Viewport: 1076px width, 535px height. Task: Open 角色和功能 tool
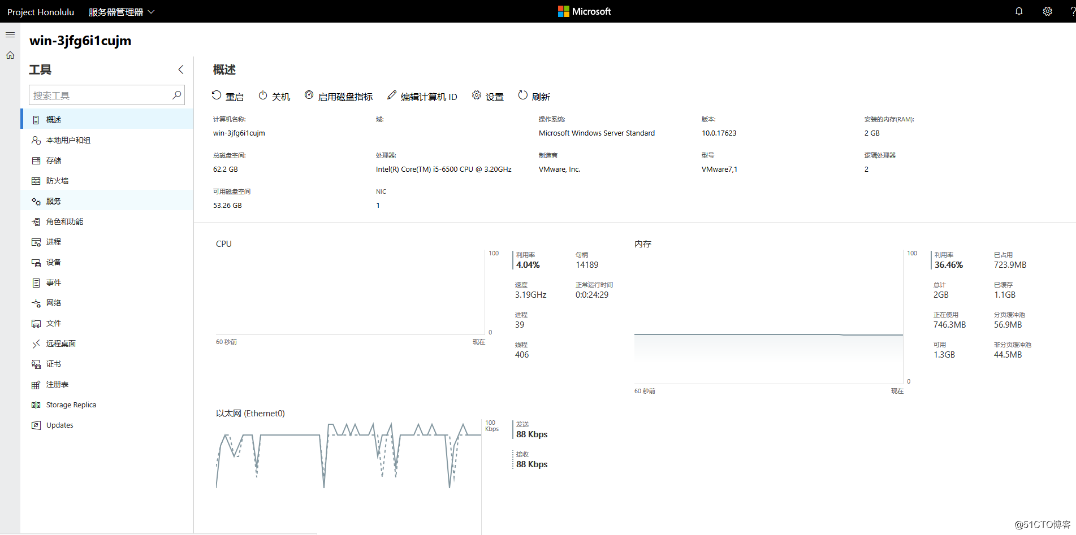[x=107, y=221]
